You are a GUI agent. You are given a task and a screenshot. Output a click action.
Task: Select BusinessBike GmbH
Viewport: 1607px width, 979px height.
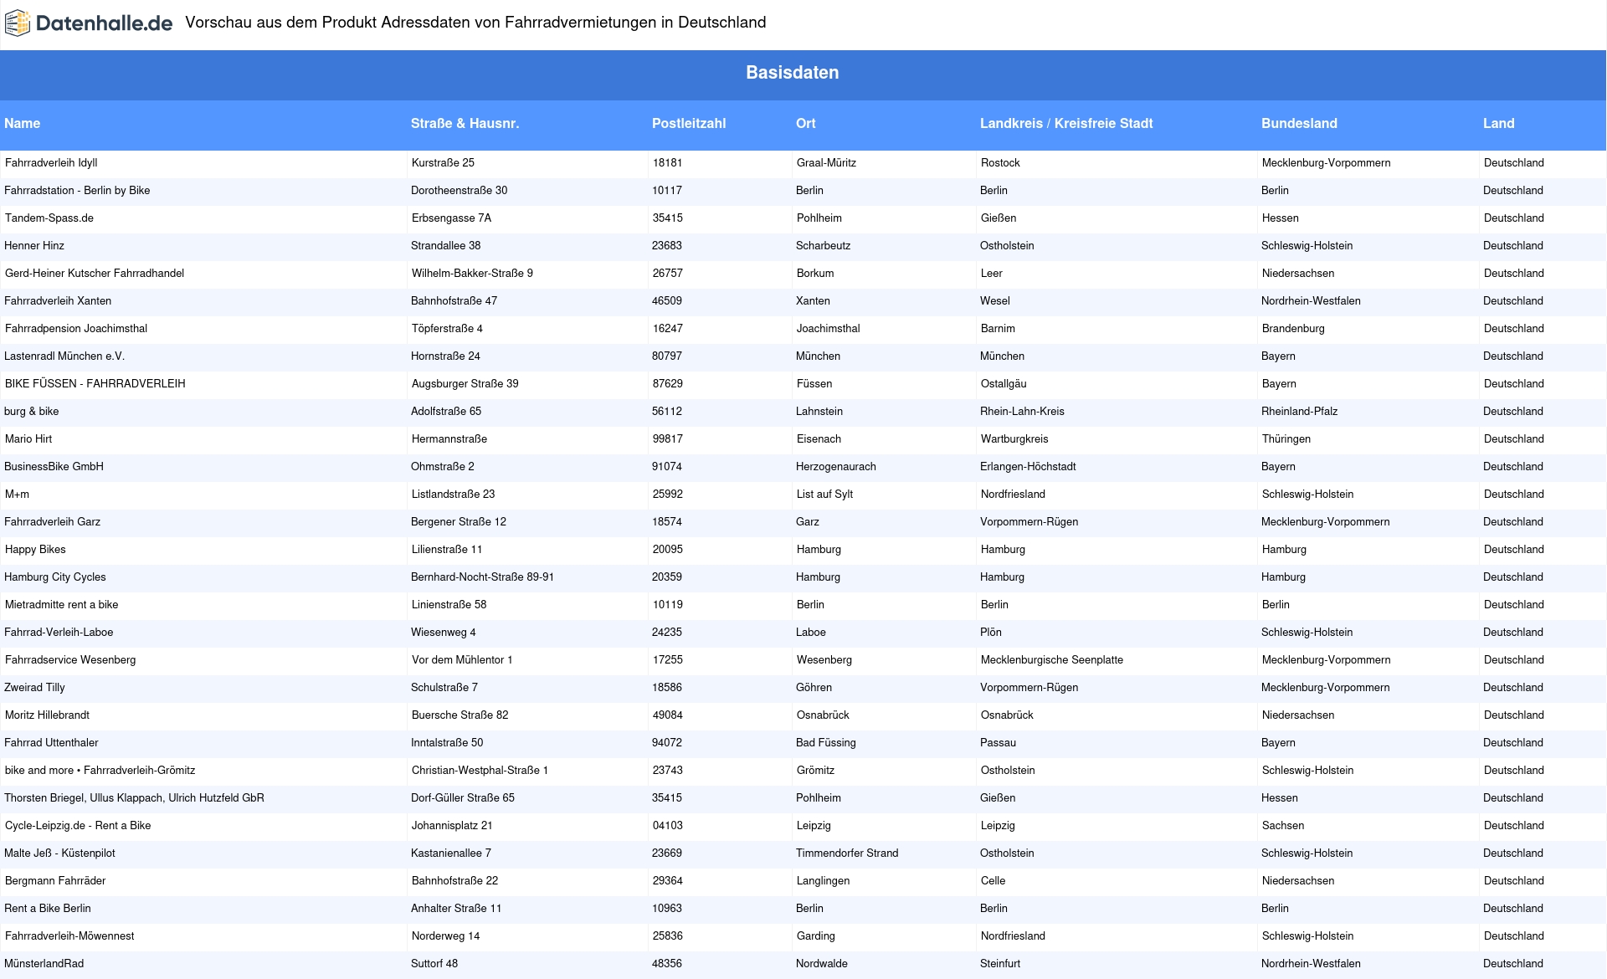coord(54,467)
